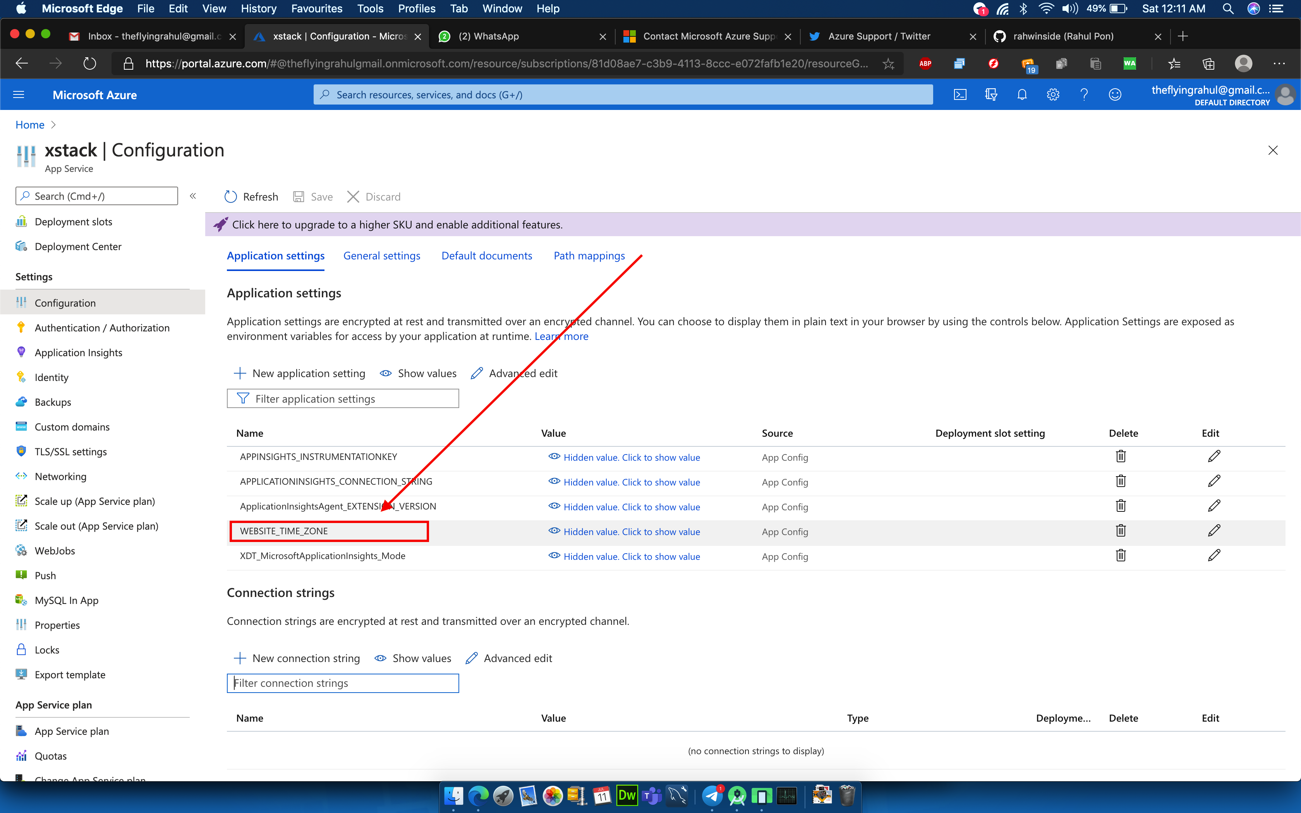Show all application setting values
Image resolution: width=1301 pixels, height=813 pixels.
click(x=418, y=373)
